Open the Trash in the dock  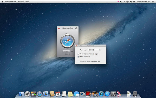coord(135,94)
